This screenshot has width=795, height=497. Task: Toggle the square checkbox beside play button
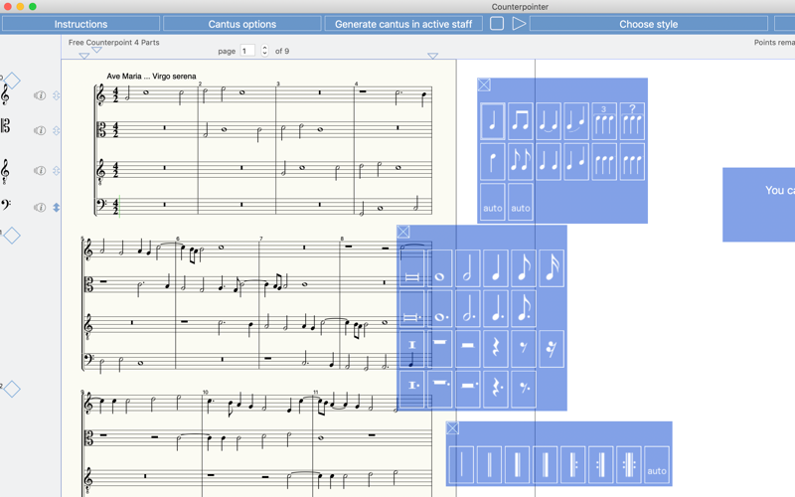[497, 24]
